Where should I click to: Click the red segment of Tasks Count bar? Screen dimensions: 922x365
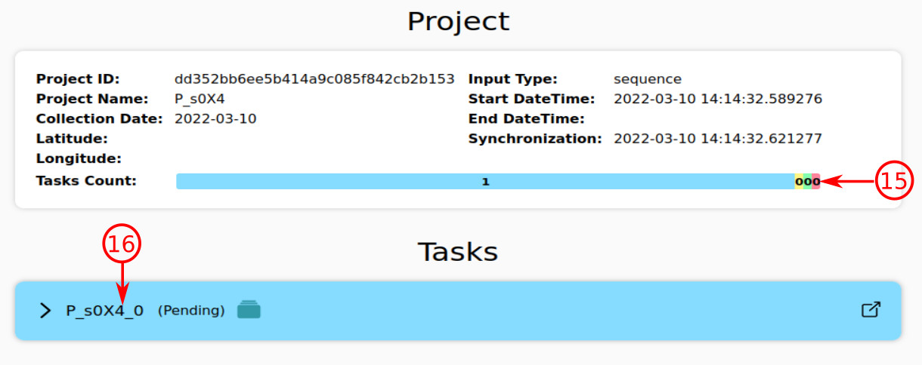(816, 182)
